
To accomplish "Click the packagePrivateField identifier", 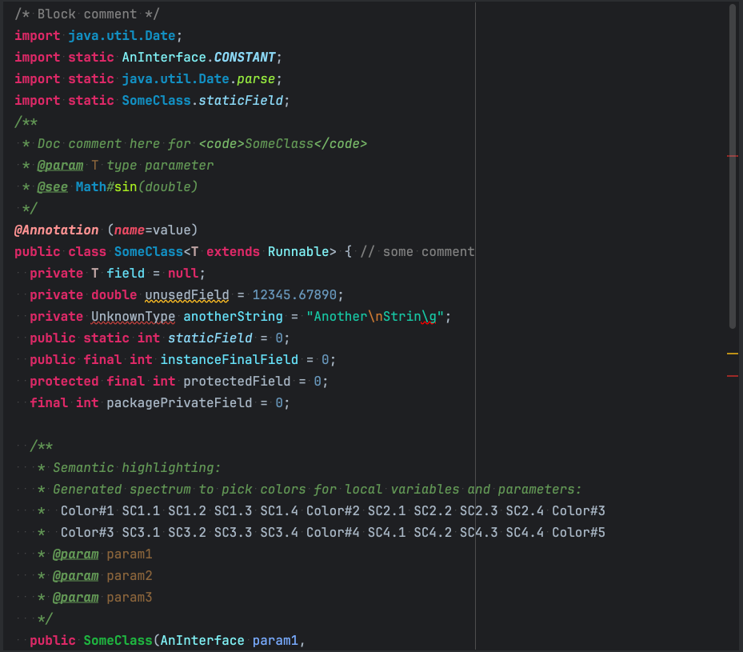I will (179, 403).
